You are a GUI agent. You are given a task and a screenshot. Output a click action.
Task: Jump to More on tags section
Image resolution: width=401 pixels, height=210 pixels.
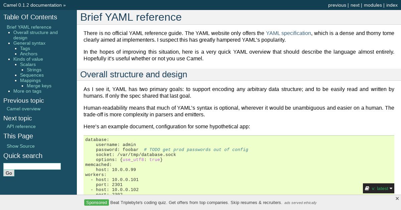point(27,91)
